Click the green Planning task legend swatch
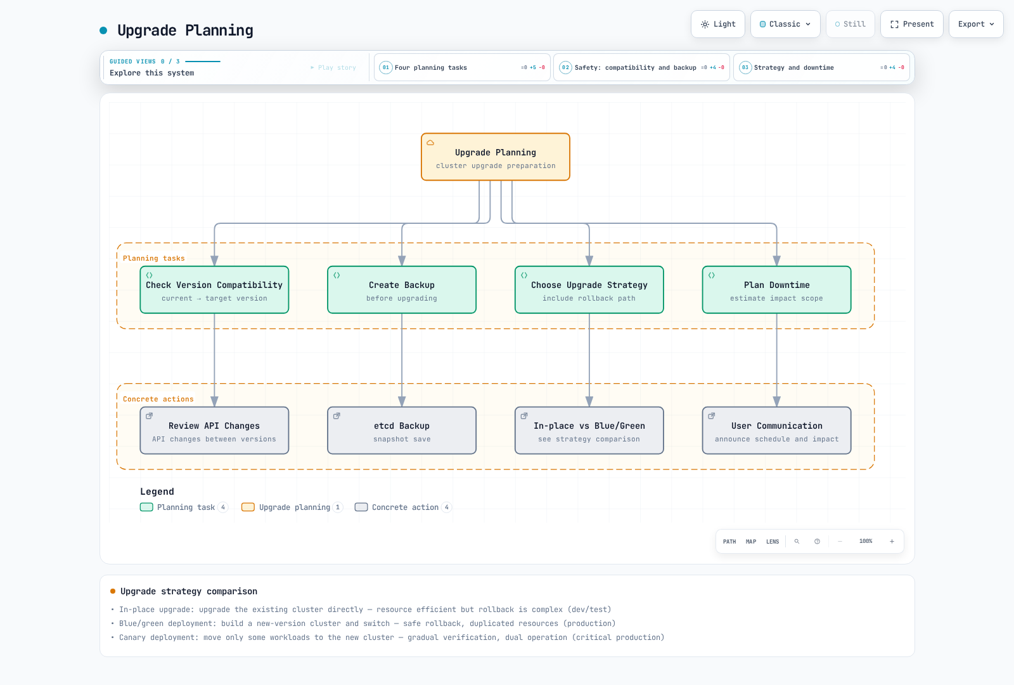This screenshot has width=1014, height=685. coord(146,507)
